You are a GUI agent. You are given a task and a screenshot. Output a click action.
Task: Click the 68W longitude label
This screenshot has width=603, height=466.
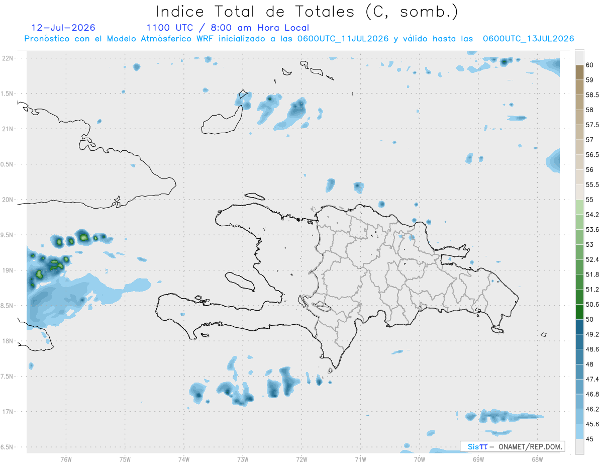point(537,459)
